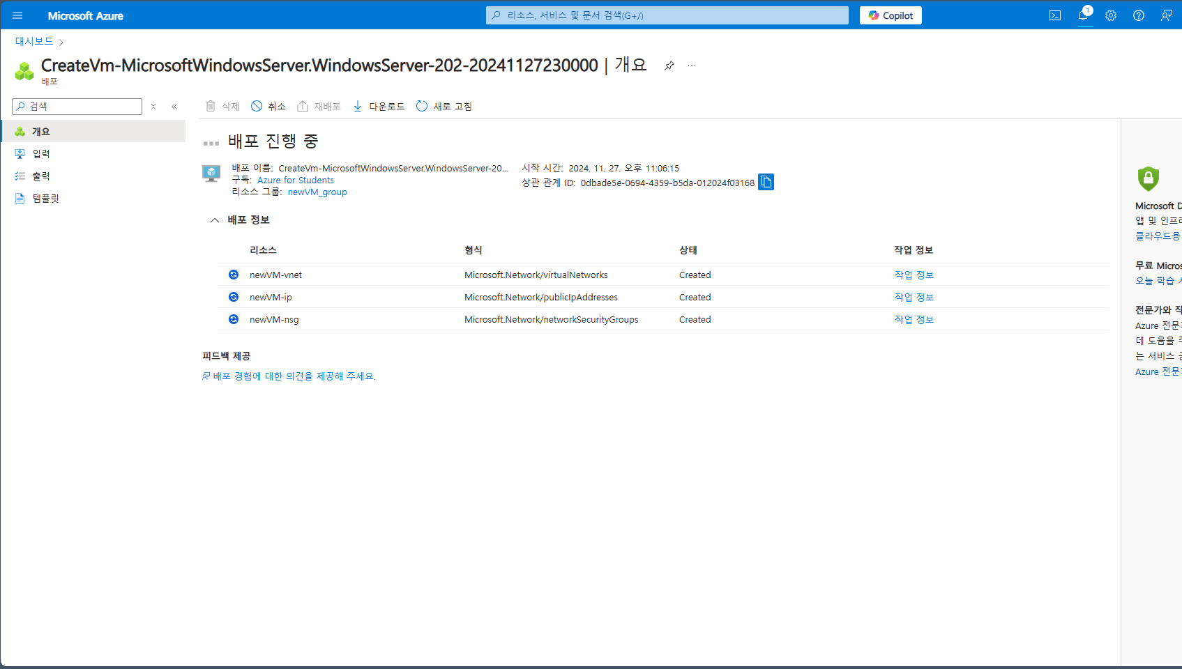The image size is (1182, 669).
Task: Select the newVM-ip resource name
Action: pyautogui.click(x=271, y=297)
